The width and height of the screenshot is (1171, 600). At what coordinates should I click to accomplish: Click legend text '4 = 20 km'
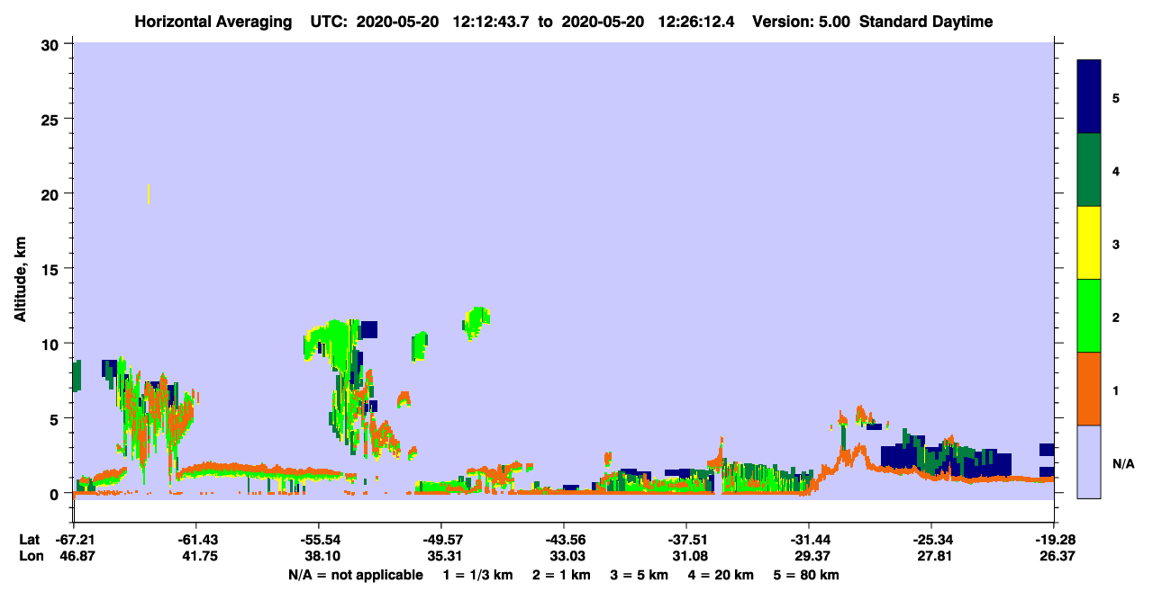[x=721, y=575]
